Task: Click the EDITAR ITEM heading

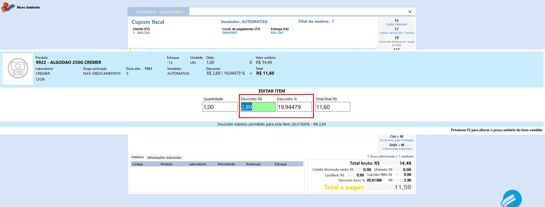Action: pos(272,91)
